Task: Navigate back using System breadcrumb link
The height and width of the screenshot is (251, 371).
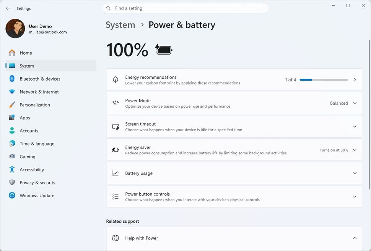Action: point(120,24)
